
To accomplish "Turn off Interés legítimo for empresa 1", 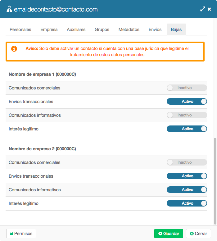I will coord(187,129).
